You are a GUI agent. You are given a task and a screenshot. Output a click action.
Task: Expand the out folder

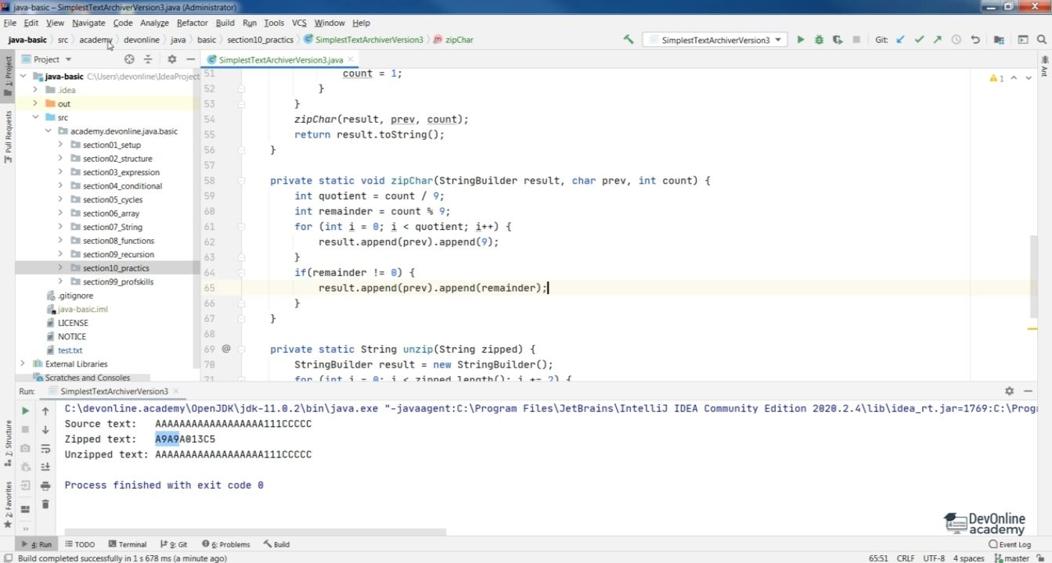point(35,103)
